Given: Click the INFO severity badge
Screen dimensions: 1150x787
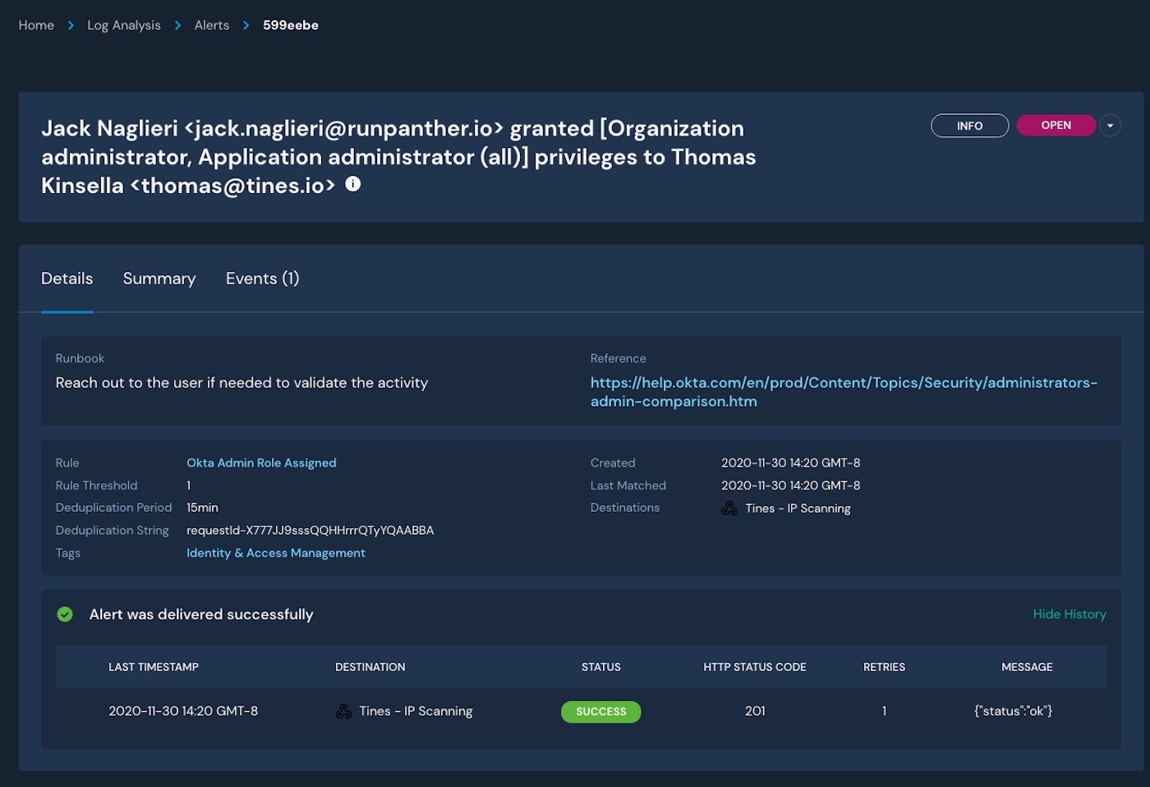Looking at the screenshot, I should [969, 126].
